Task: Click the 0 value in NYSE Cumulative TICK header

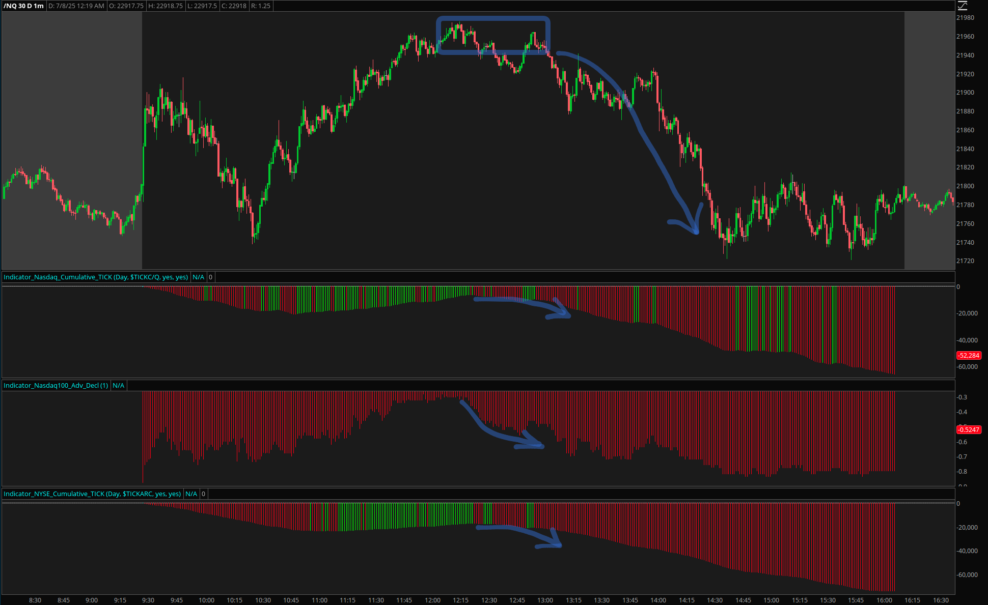Action: tap(203, 494)
